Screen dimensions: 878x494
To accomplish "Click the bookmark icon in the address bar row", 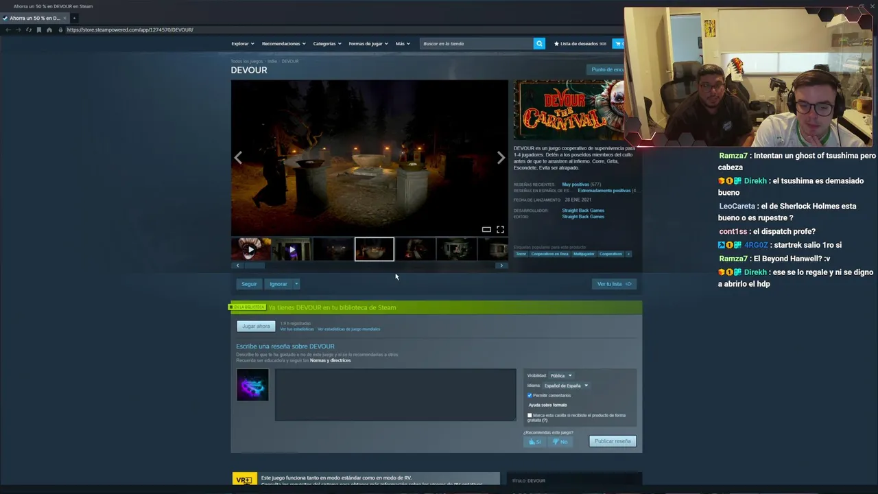I will pos(38,30).
